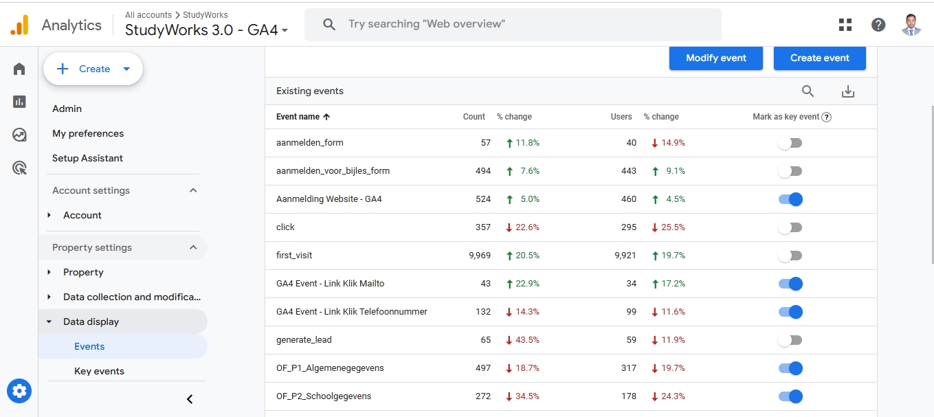Disable key event for Link Klik Telefoonnummer

(790, 312)
